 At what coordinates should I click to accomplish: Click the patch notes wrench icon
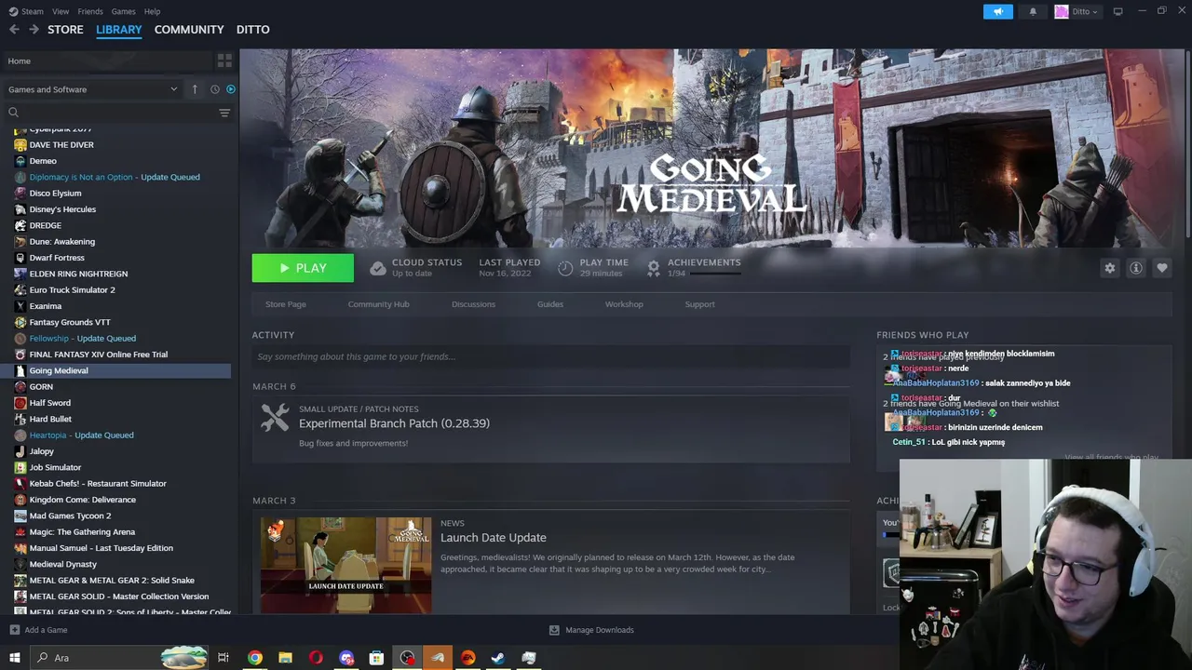(275, 417)
